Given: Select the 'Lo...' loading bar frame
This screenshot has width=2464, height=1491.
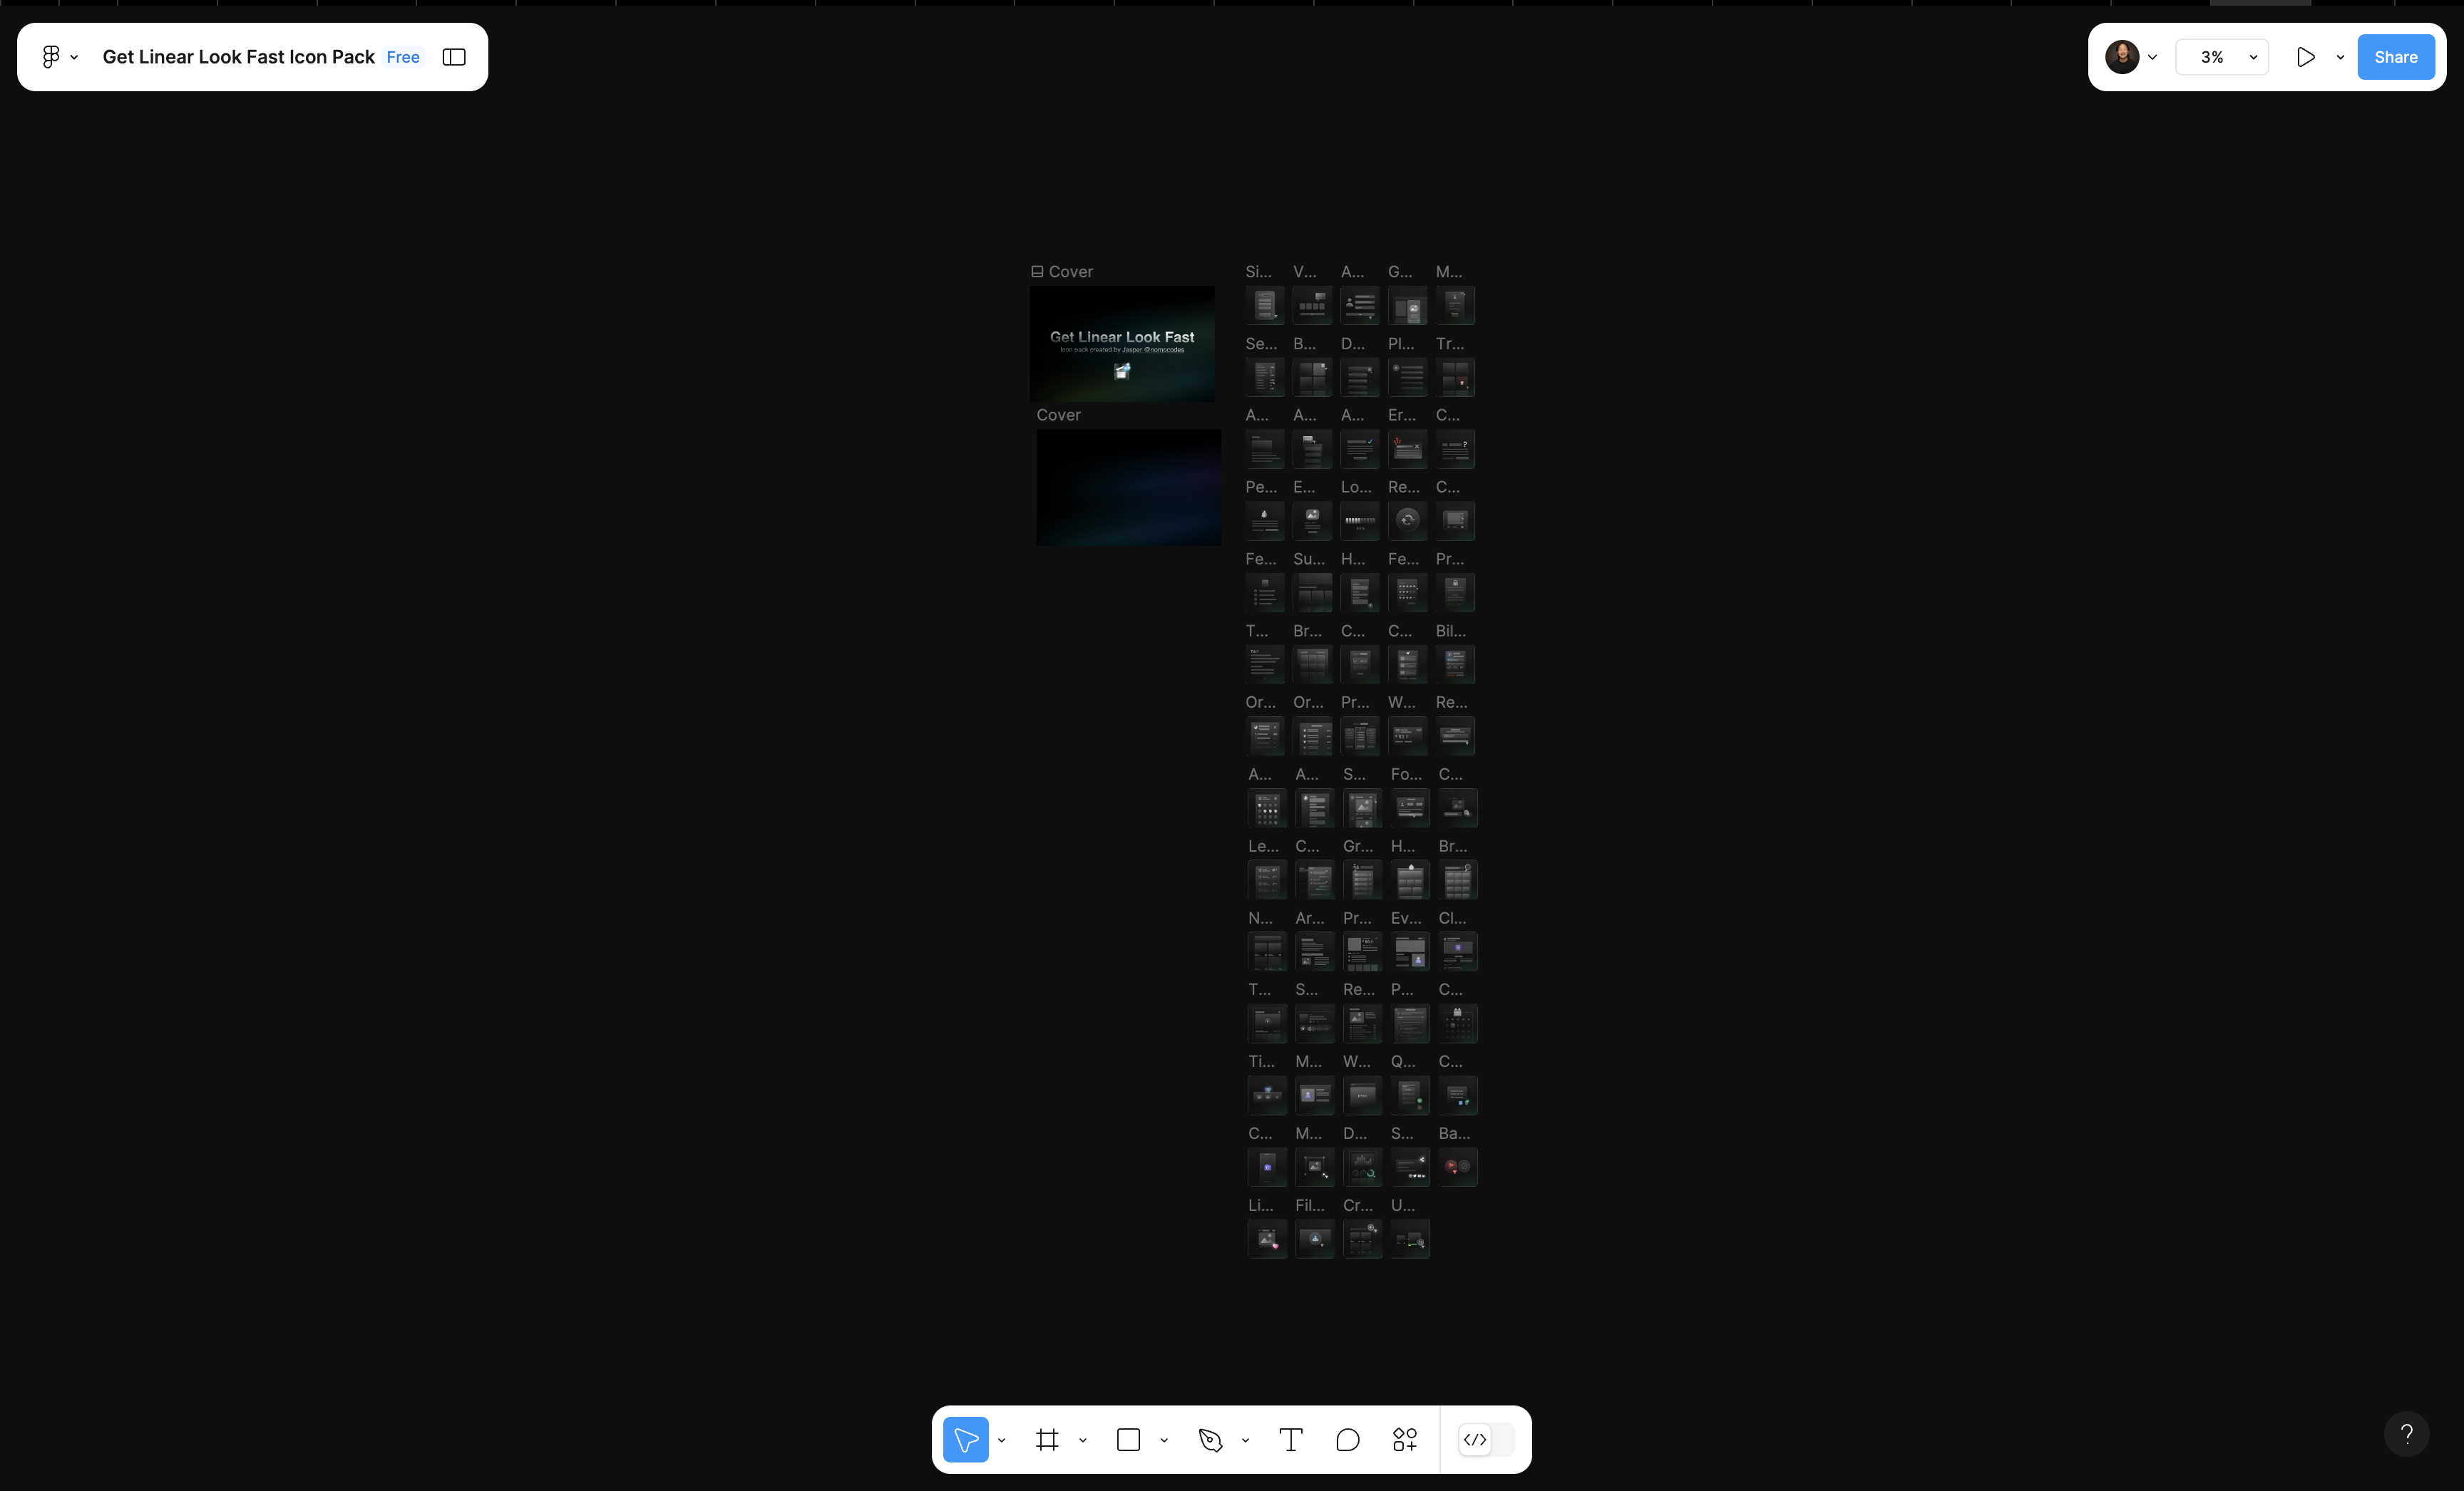Looking at the screenshot, I should 1360,521.
